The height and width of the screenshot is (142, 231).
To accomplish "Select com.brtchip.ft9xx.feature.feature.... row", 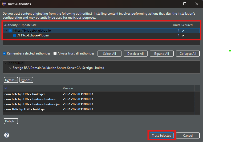I will coord(31,99).
